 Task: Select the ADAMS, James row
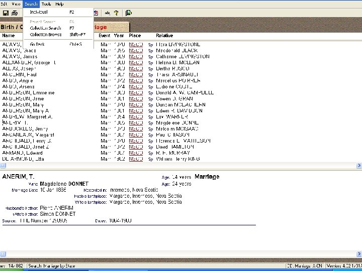point(20,56)
